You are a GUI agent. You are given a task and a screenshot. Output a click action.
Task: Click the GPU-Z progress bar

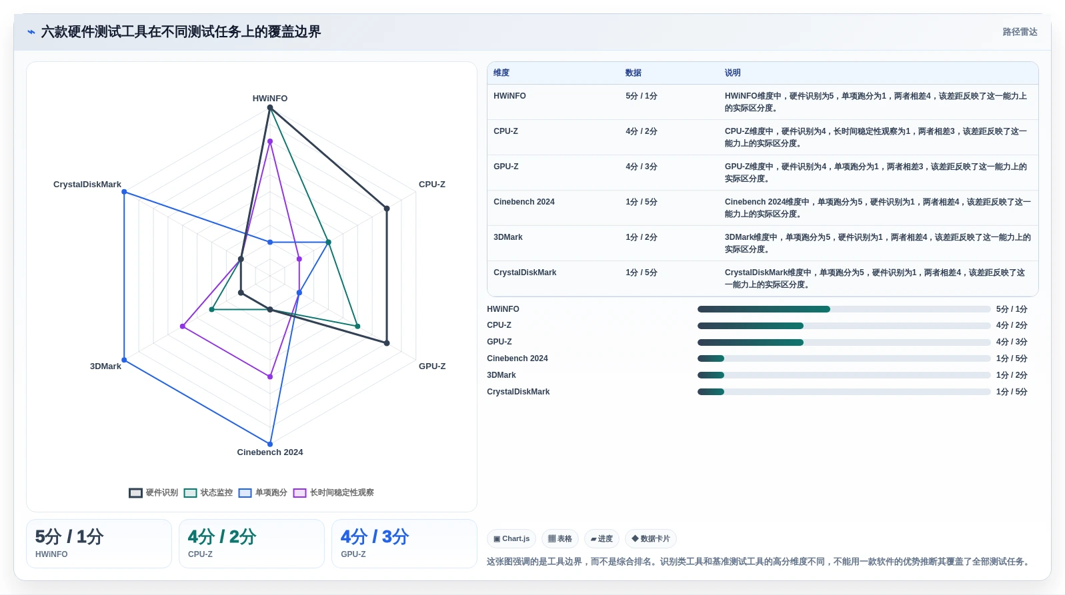tap(844, 342)
